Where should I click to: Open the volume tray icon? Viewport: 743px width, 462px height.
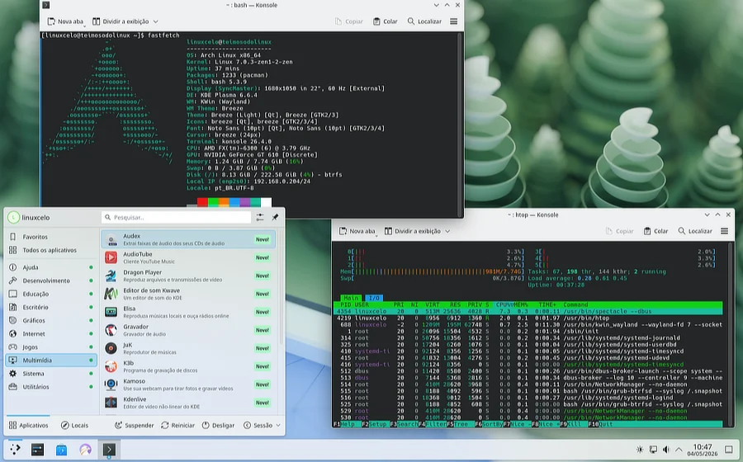pyautogui.click(x=665, y=450)
